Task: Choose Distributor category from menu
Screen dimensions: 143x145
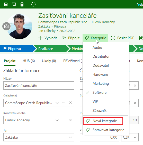Action: (x=106, y=56)
